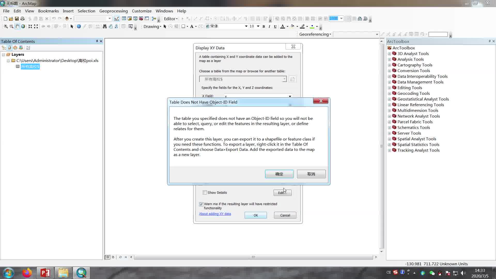The image size is (496, 279).
Task: Click the Print icon in the standard toolbar
Action: [22, 19]
